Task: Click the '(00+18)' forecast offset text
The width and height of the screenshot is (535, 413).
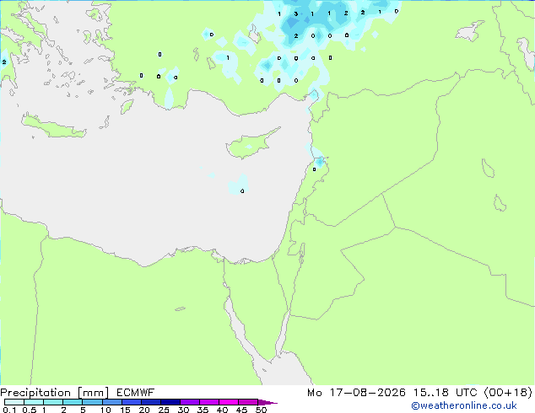Action: click(508, 393)
